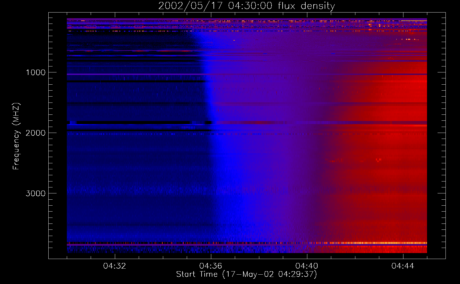Select the "Frequency (MHZ)" y-axis label

(16, 136)
